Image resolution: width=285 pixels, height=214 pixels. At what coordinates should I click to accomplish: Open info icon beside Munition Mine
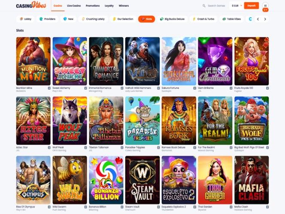[x=49, y=88]
